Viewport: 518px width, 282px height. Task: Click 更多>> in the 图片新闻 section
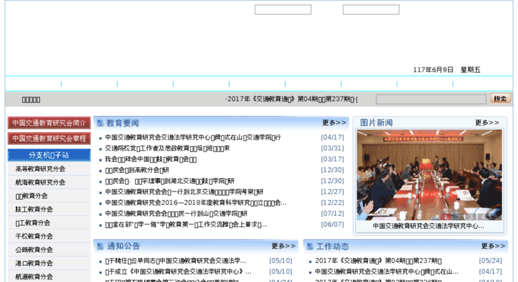click(x=487, y=123)
